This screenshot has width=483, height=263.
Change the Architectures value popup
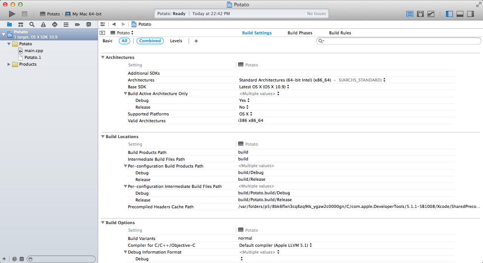312,80
